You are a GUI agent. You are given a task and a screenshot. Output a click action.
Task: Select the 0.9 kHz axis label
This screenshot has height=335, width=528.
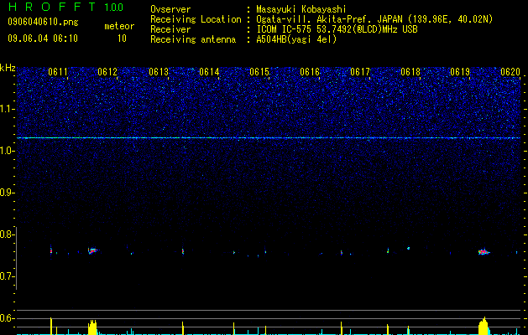tap(7, 193)
